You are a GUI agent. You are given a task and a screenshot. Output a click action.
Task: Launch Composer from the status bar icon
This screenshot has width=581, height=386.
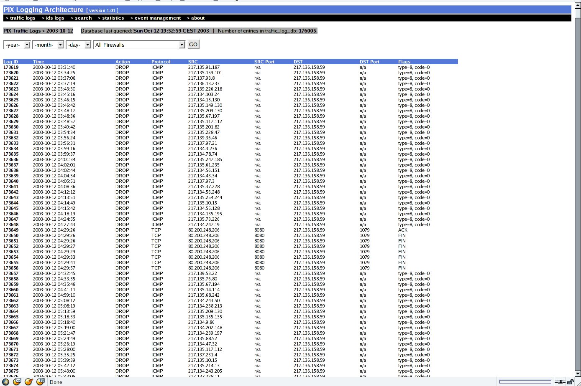point(28,382)
